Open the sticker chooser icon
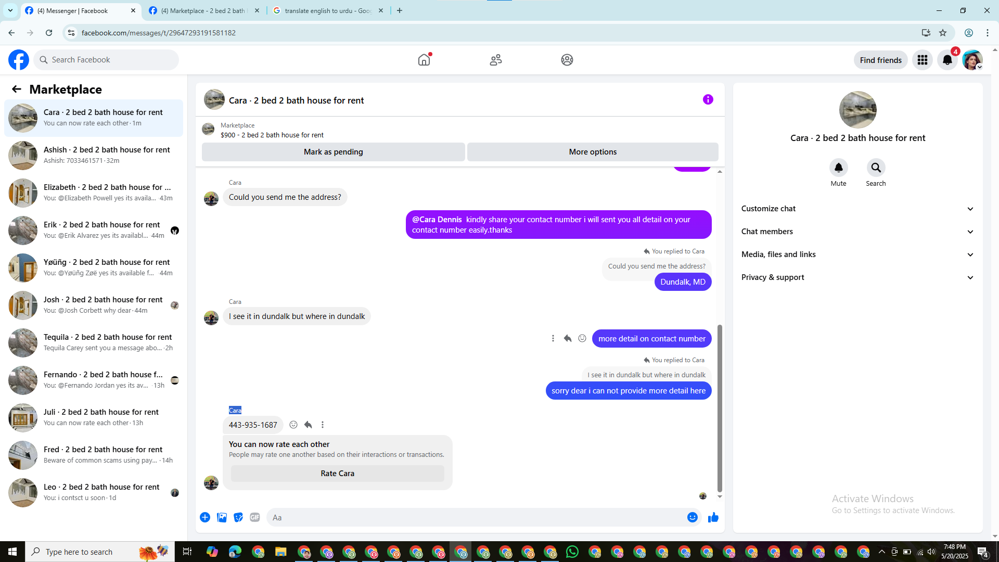The height and width of the screenshot is (562, 999). (x=238, y=517)
